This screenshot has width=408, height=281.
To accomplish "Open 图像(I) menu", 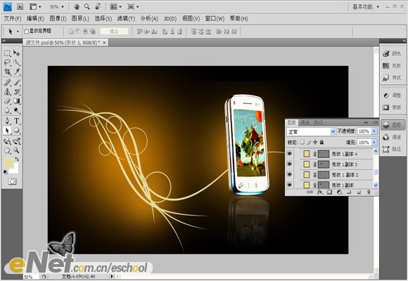I will point(58,18).
